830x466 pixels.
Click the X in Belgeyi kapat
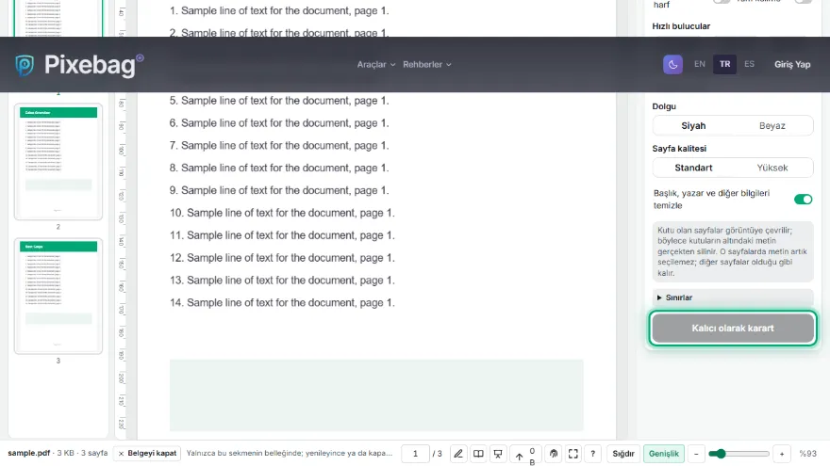121,454
